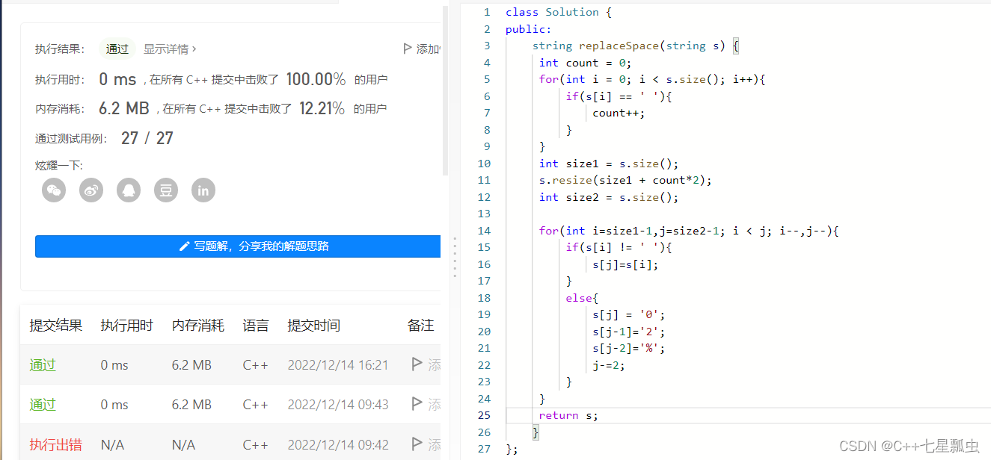991x460 pixels.
Task: Click the 执行用时 column header
Action: 126,326
